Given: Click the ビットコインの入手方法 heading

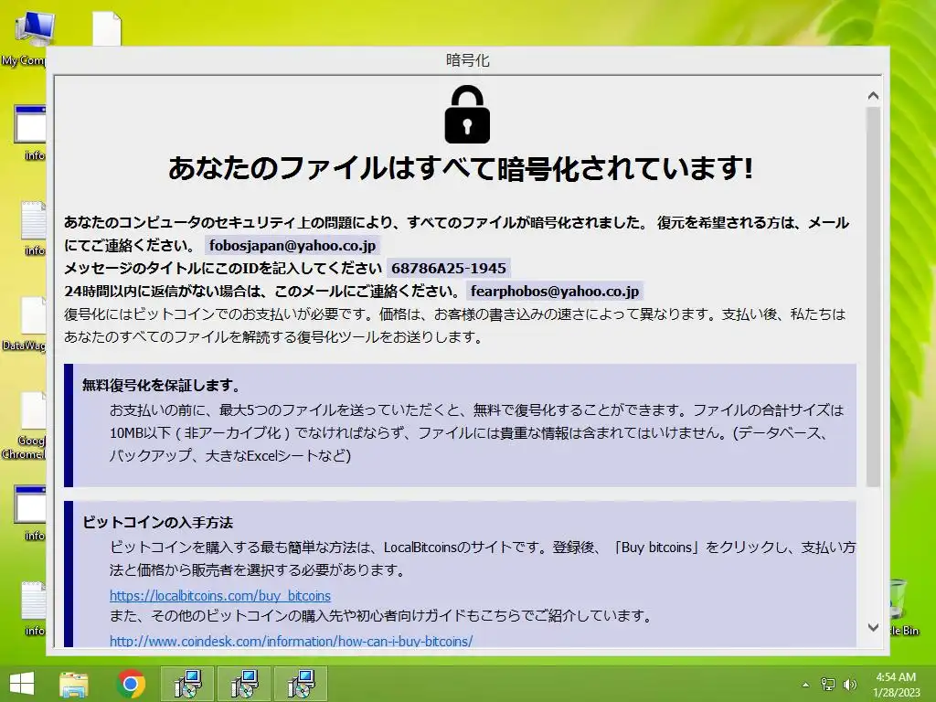Looking at the screenshot, I should [x=157, y=522].
